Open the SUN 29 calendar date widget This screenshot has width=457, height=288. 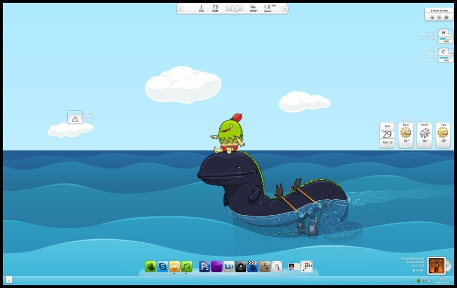click(x=387, y=135)
